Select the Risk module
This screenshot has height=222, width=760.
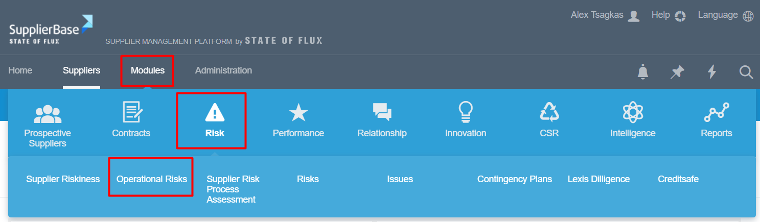click(212, 120)
